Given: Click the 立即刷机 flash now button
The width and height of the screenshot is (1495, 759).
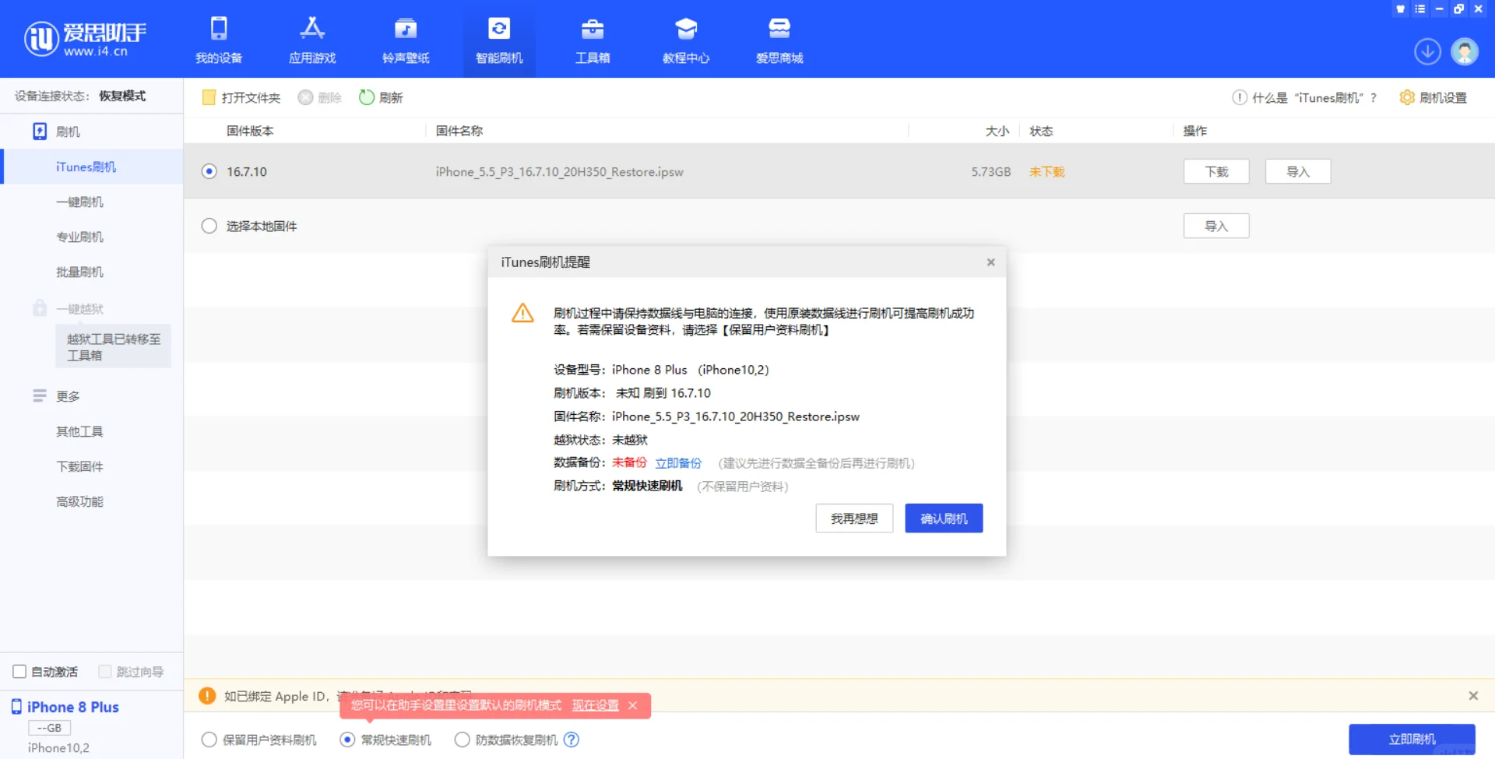Looking at the screenshot, I should pyautogui.click(x=1412, y=739).
